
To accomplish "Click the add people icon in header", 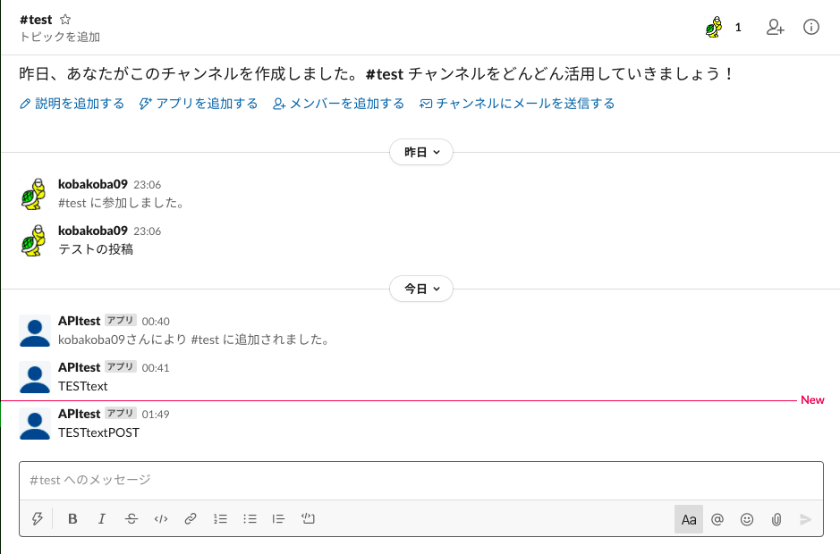I will pos(775,27).
